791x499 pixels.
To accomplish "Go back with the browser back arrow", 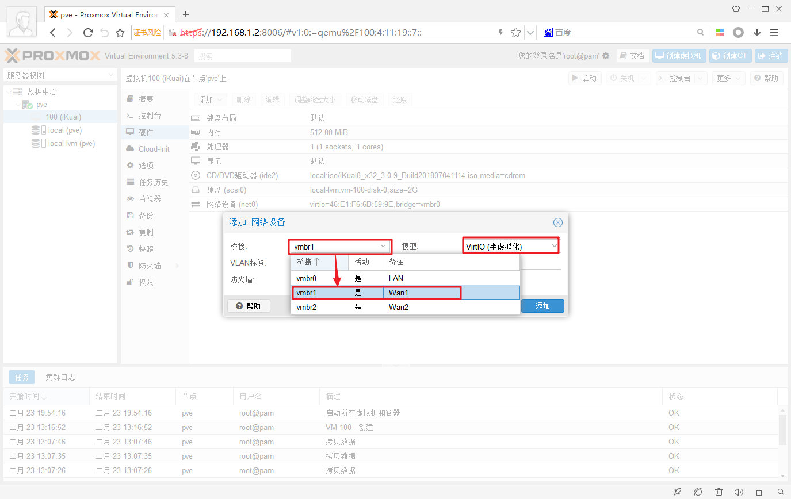I will click(x=53, y=33).
